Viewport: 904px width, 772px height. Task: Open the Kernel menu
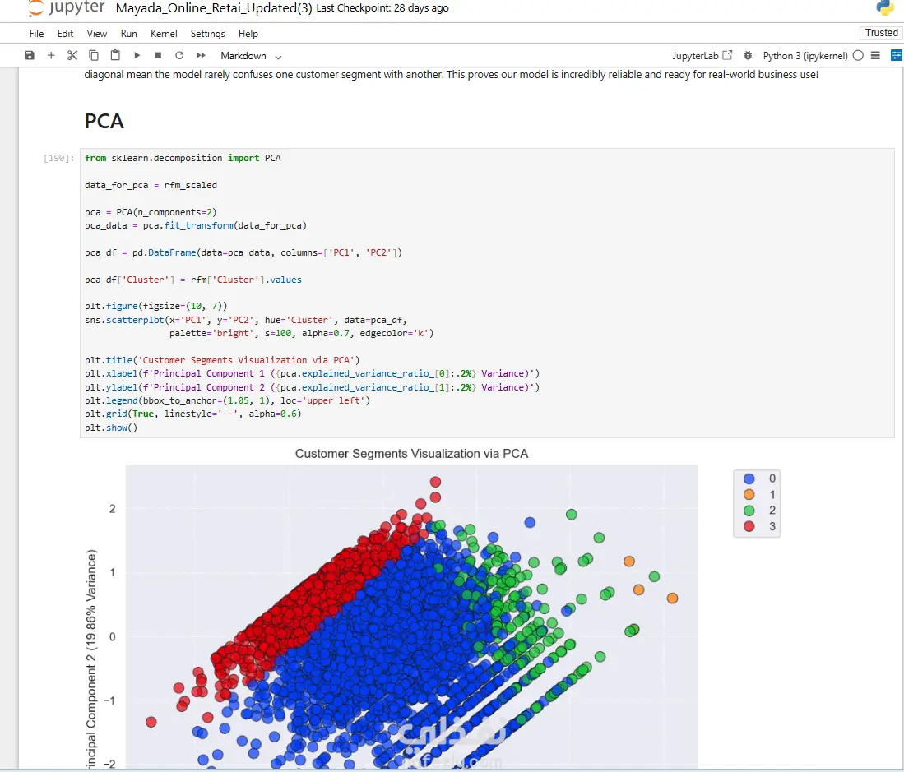pyautogui.click(x=164, y=34)
